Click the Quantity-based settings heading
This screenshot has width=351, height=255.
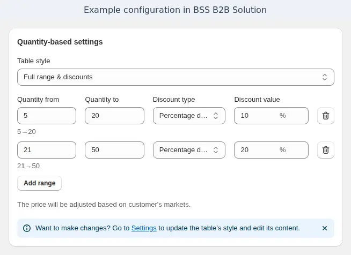(60, 42)
